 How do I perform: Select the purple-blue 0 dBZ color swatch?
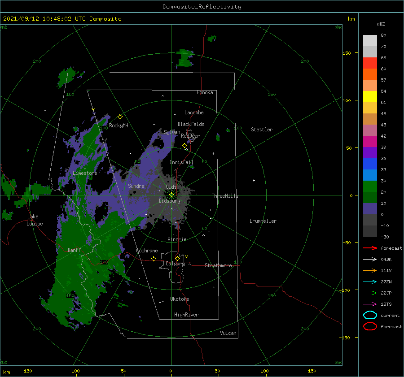[x=370, y=209]
